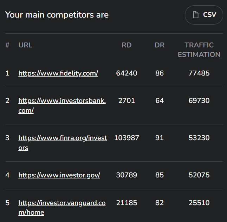Click DR value 91 for FINRA

(x=160, y=138)
